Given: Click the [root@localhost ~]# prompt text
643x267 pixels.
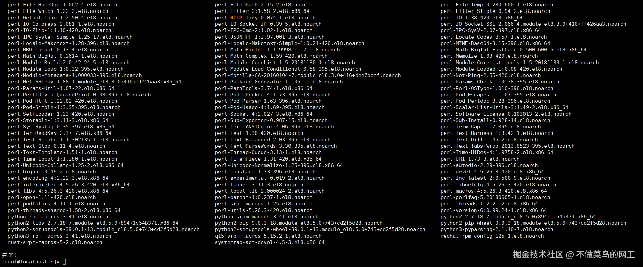Looking at the screenshot, I should [31, 262].
